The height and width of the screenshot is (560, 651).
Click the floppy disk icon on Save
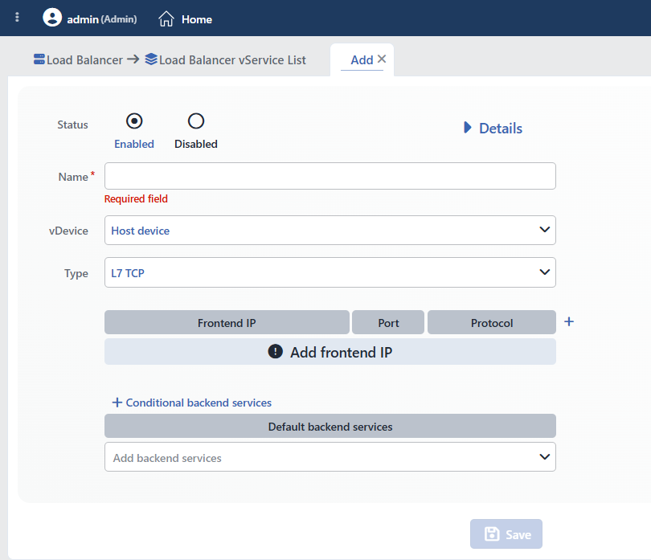(x=492, y=533)
